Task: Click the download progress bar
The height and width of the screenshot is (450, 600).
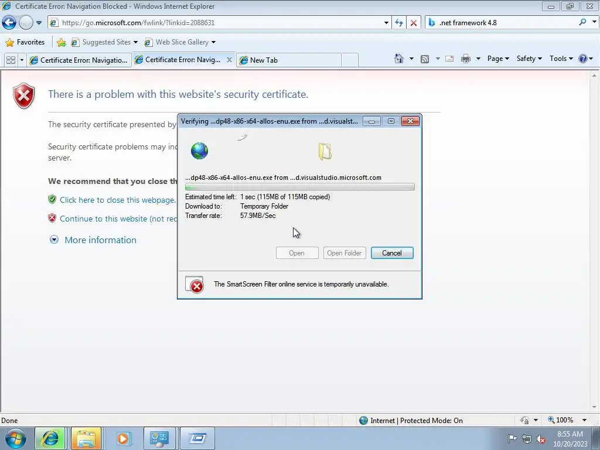Action: (299, 187)
